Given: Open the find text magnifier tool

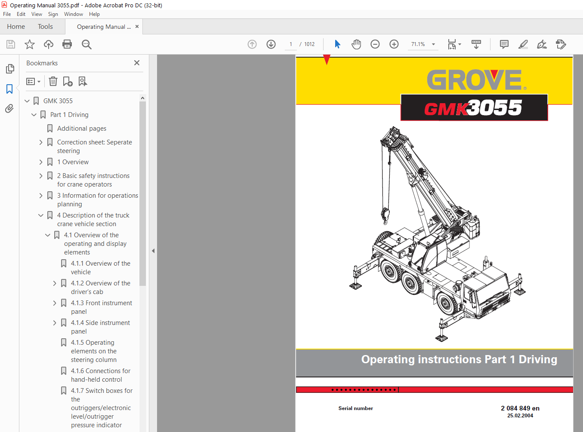Looking at the screenshot, I should click(x=86, y=44).
